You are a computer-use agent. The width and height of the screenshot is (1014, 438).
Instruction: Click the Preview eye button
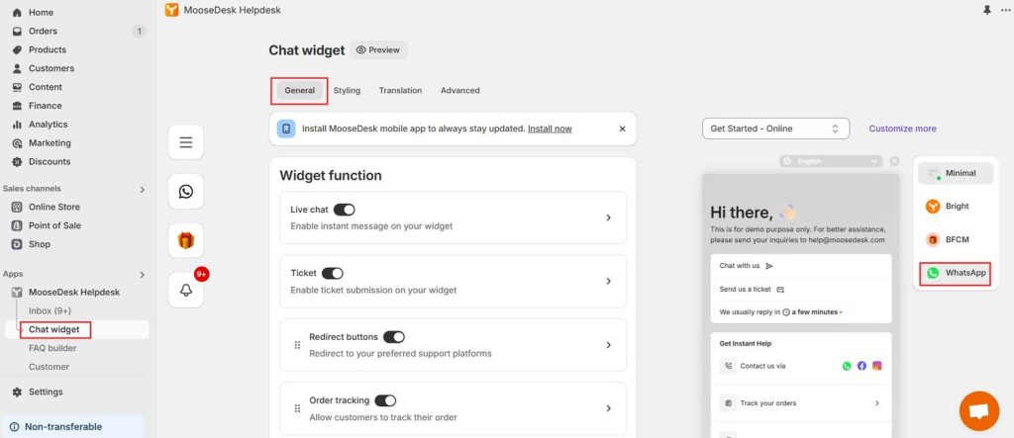[x=379, y=49]
